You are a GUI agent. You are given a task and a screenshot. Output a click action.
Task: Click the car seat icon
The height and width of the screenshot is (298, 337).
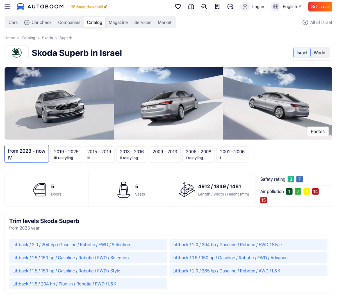pos(123,190)
